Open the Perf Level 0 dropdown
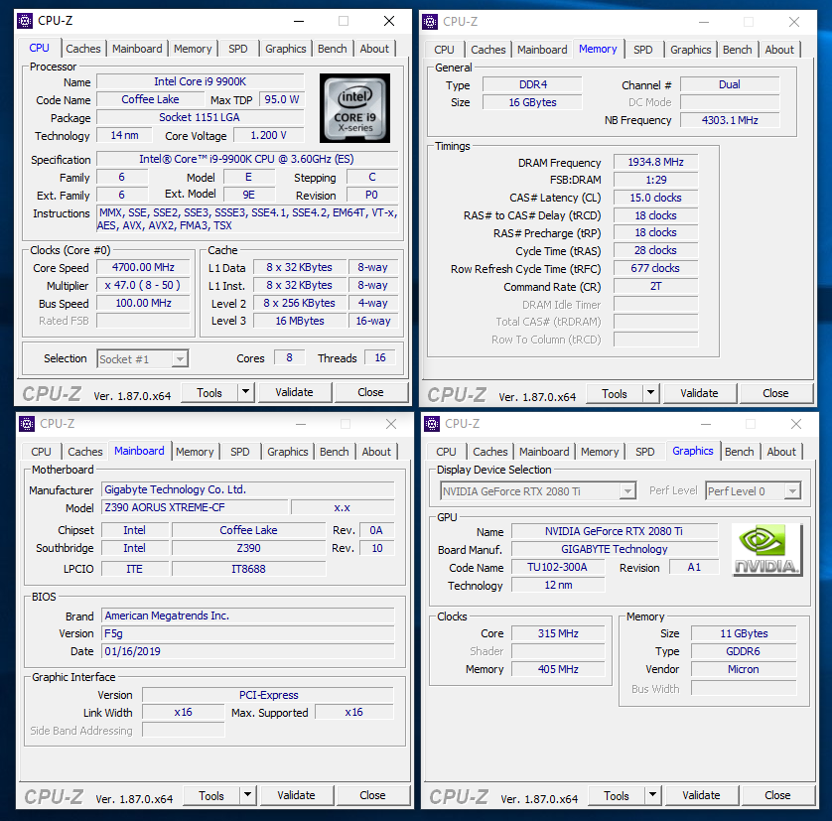This screenshot has height=821, width=832. (x=792, y=490)
